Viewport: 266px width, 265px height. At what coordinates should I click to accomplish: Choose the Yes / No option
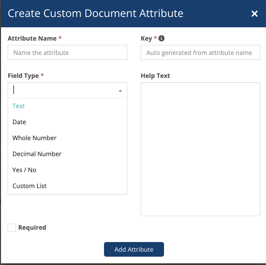[x=24, y=170]
